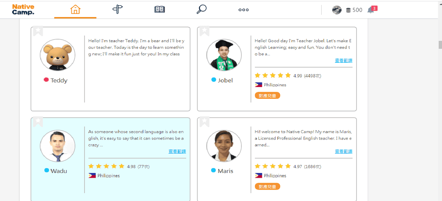Open the book textbook icon

[x=159, y=9]
